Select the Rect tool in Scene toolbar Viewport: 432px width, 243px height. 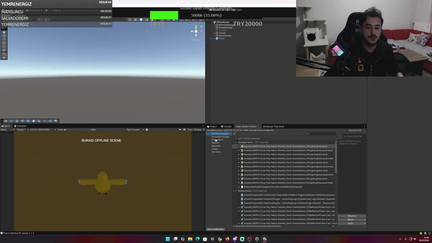tap(4, 47)
